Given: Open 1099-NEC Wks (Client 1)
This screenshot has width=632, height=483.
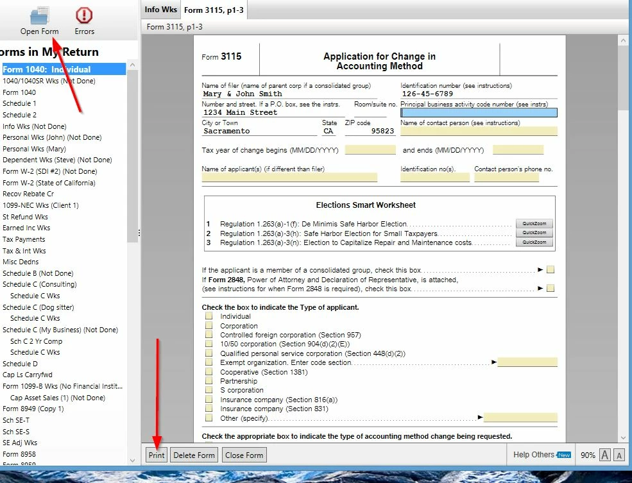Looking at the screenshot, I should pyautogui.click(x=40, y=205).
